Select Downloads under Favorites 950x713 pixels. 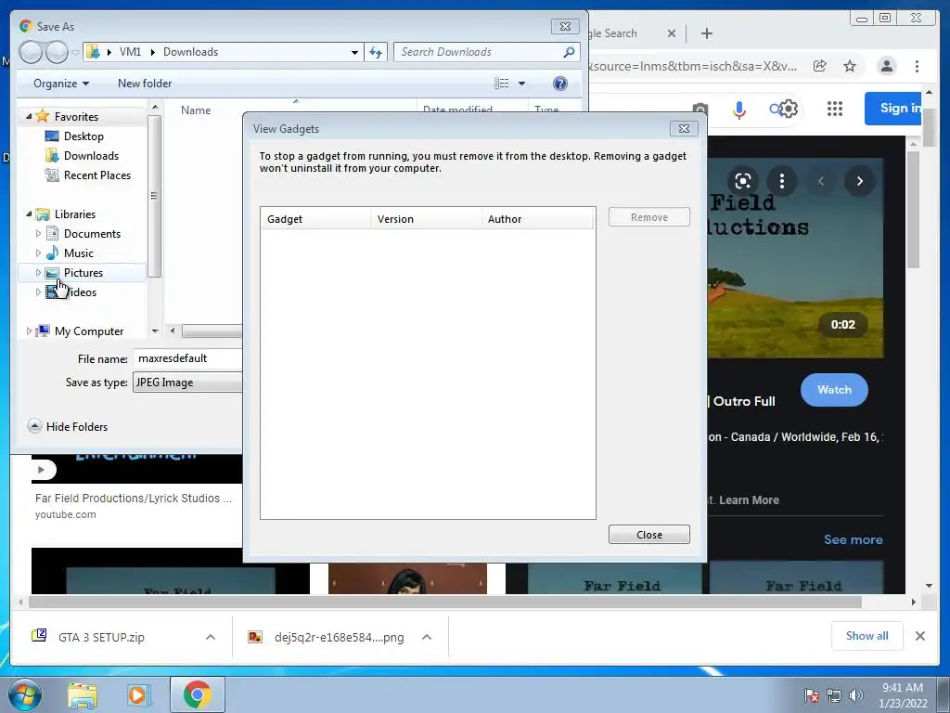point(91,156)
